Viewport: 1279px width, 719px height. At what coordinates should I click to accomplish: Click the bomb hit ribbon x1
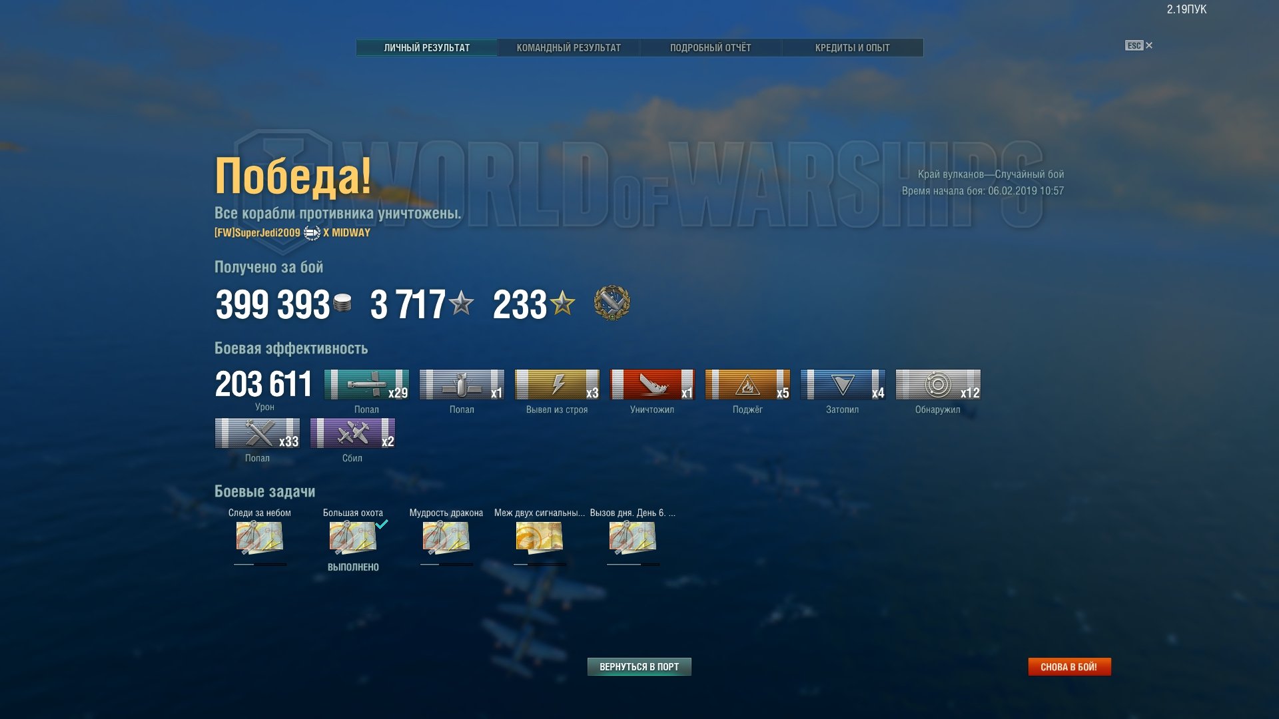pyautogui.click(x=462, y=385)
